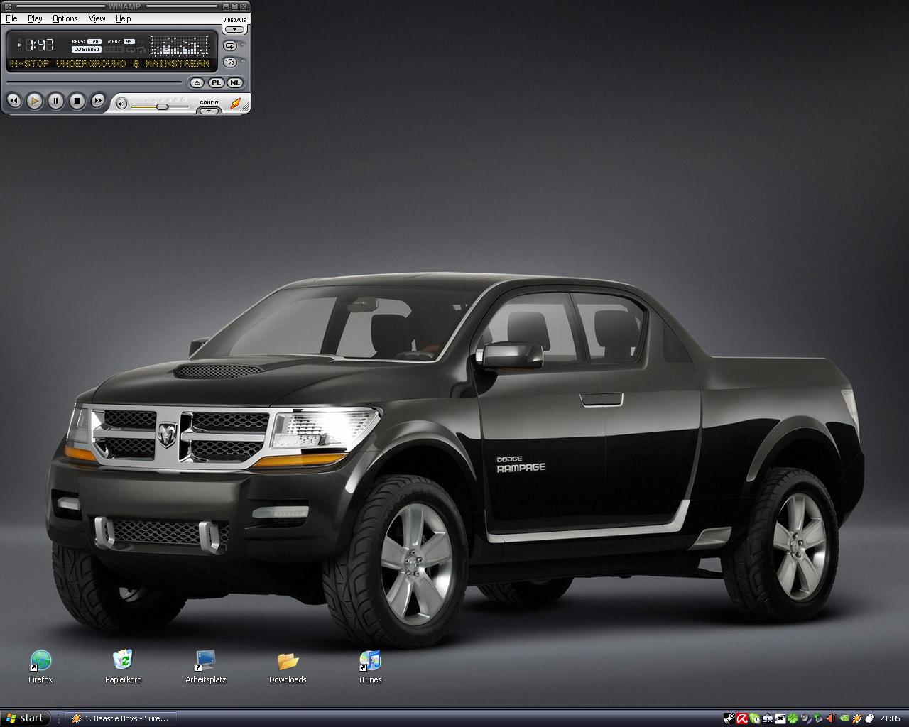Click the iTunes desktop shortcut

point(370,667)
